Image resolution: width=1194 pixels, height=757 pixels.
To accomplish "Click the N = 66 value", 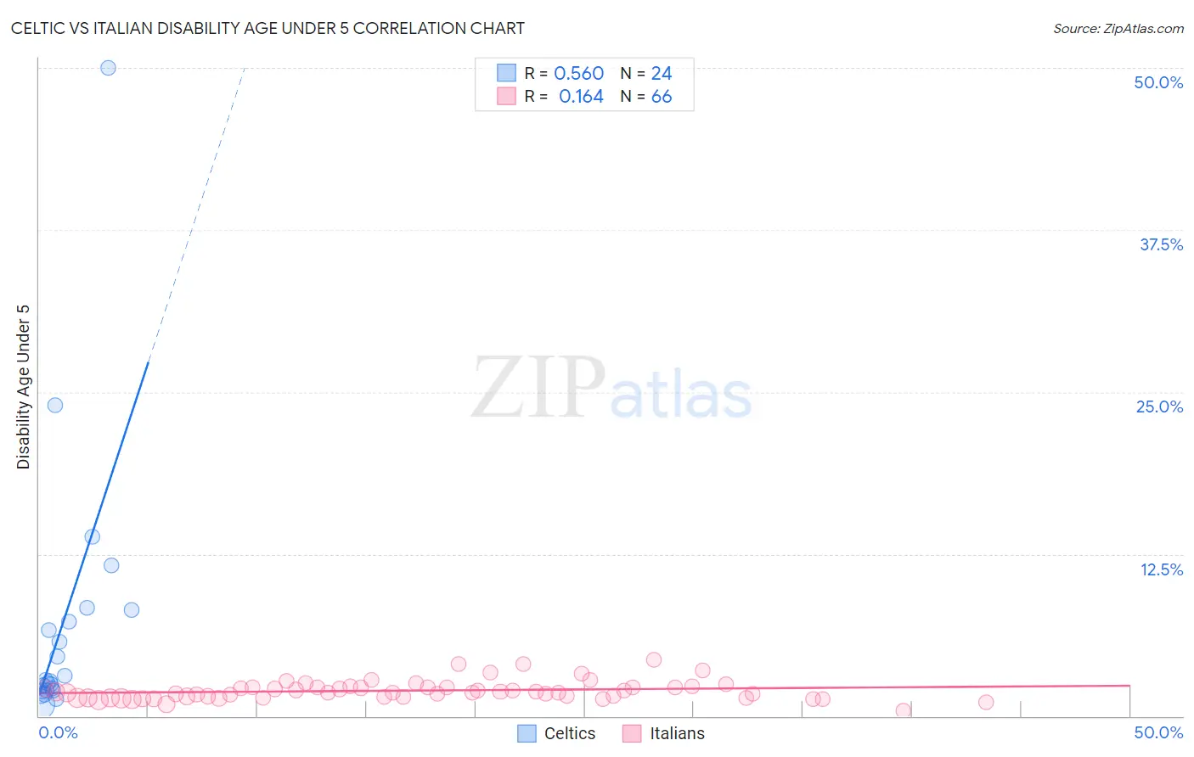I will pos(646,96).
